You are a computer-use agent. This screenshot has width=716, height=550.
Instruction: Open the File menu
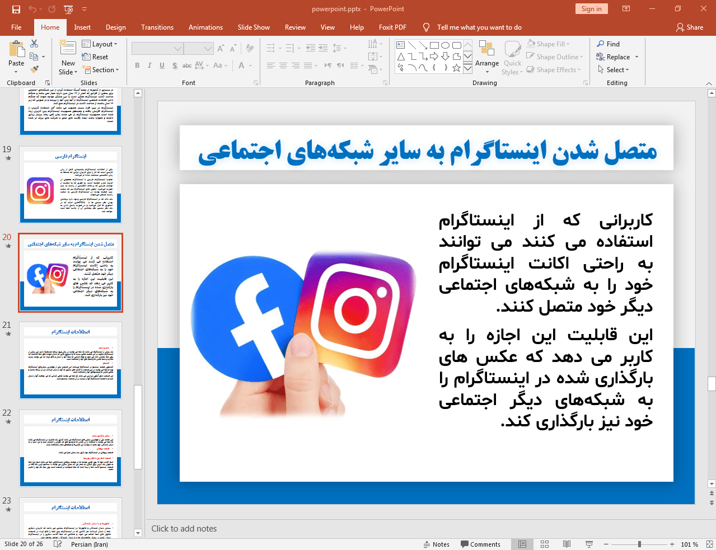16,27
